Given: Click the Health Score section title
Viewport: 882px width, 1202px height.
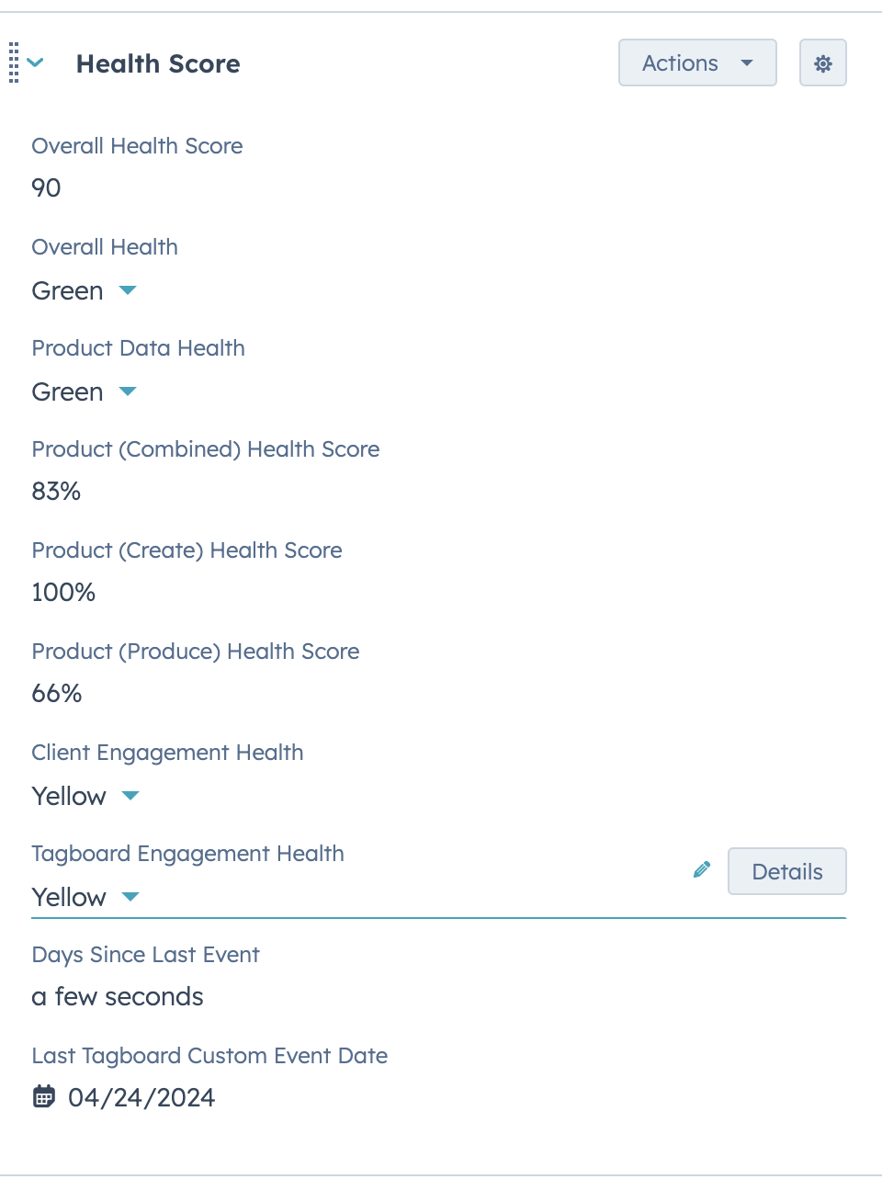Looking at the screenshot, I should [x=158, y=63].
